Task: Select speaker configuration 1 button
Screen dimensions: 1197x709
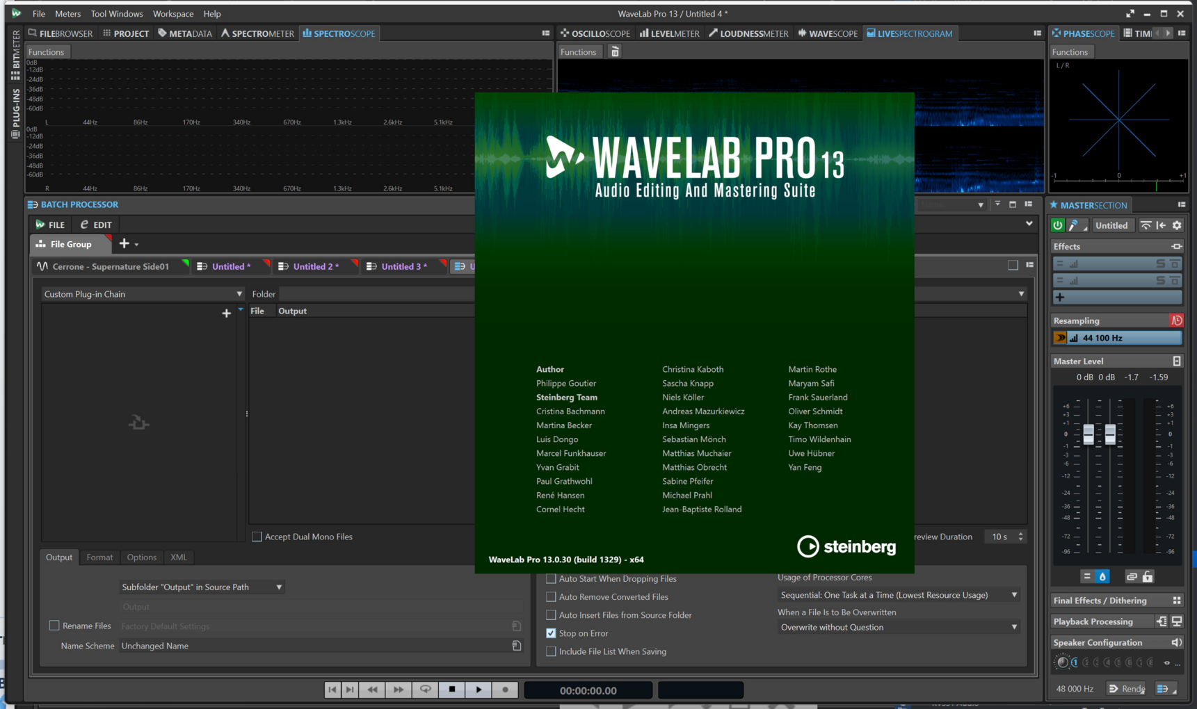Action: pos(1075,662)
